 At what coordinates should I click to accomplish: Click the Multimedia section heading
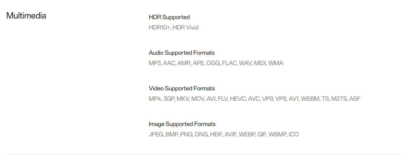26,16
